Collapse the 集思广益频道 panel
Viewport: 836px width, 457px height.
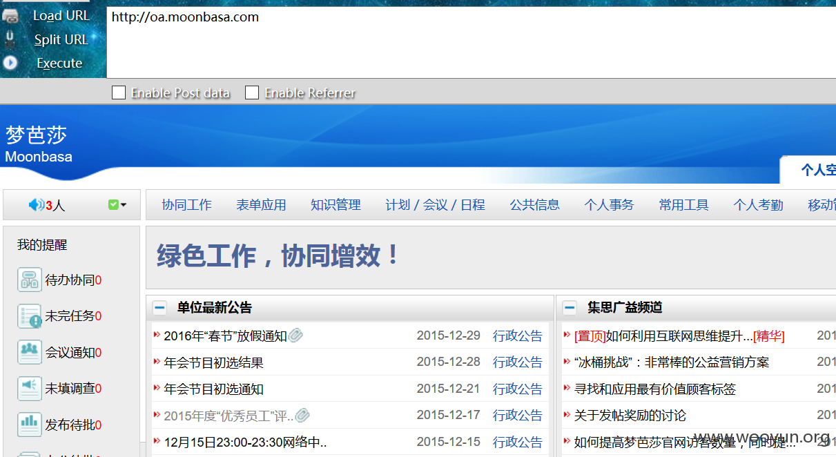(570, 308)
